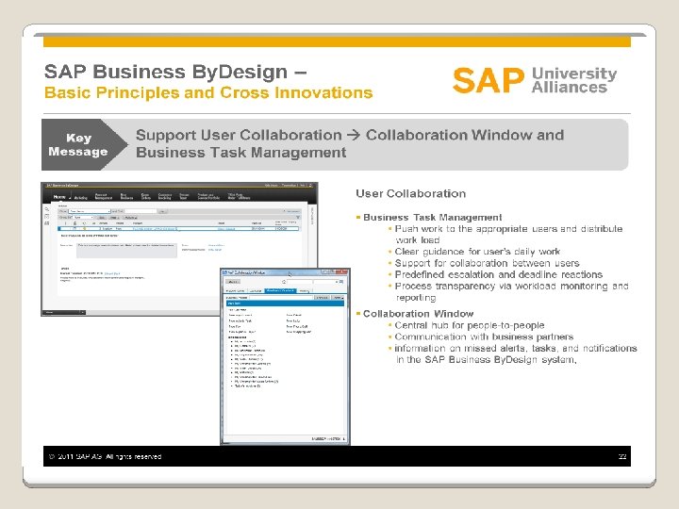Viewport: 679px width, 509px height.
Task: Click the 'Business Task Management' bullet
Action: pyautogui.click(x=432, y=217)
